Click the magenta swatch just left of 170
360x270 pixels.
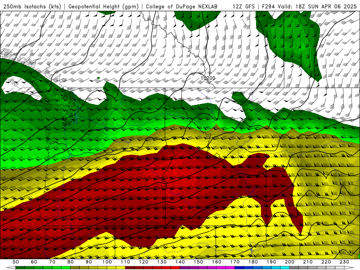tap(230, 268)
